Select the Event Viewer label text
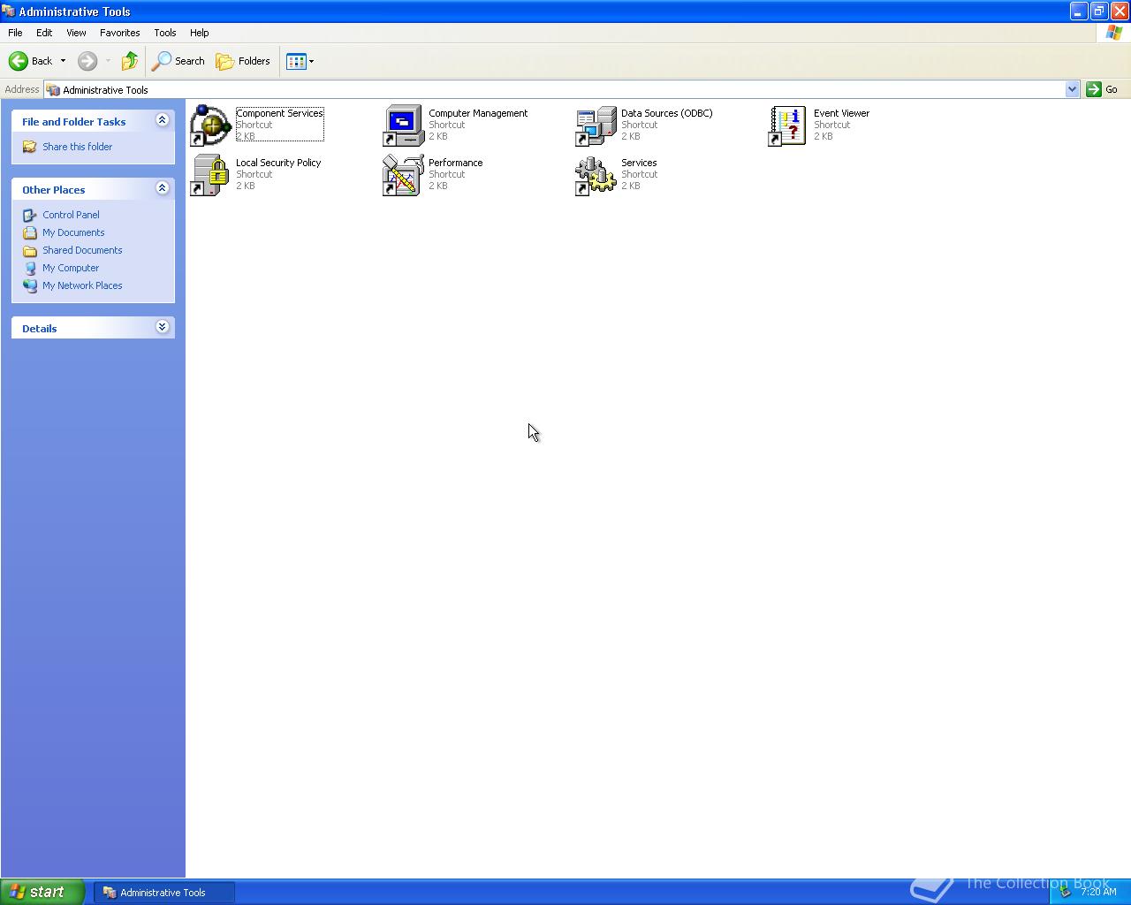1131x905 pixels. (x=841, y=113)
